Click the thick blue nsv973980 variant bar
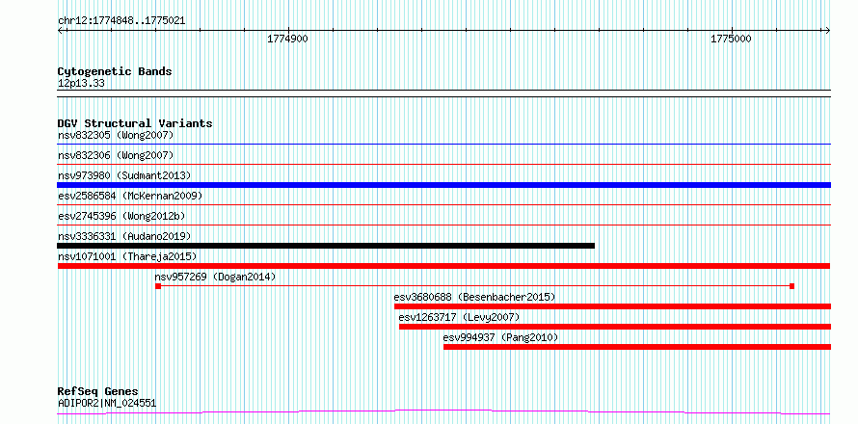The image size is (858, 424). point(443,185)
